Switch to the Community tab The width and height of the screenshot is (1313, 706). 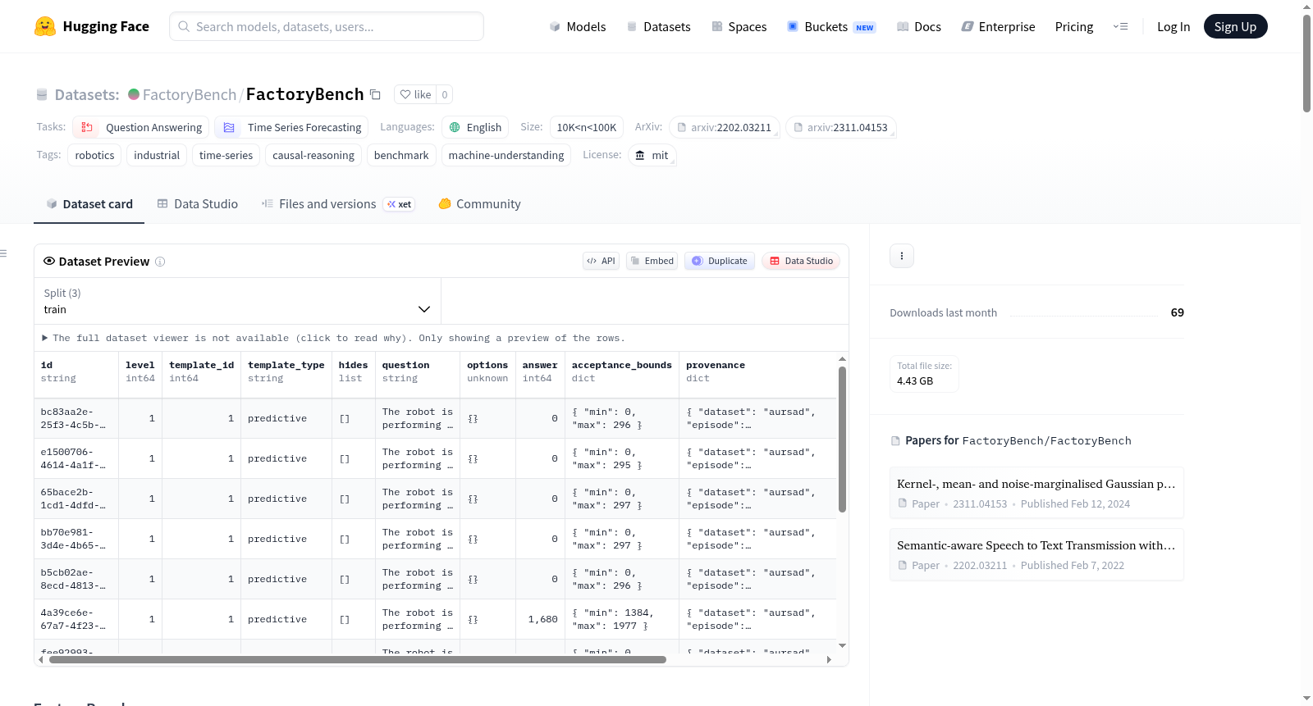[480, 204]
